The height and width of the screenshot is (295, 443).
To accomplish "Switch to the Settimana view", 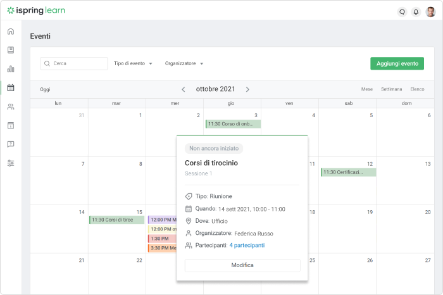I will [x=391, y=89].
